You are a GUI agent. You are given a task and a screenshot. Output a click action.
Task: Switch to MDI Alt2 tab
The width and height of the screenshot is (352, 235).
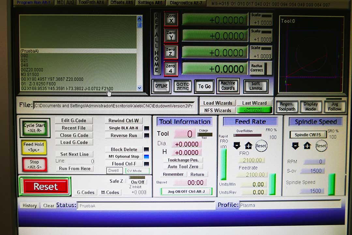coord(65,3)
